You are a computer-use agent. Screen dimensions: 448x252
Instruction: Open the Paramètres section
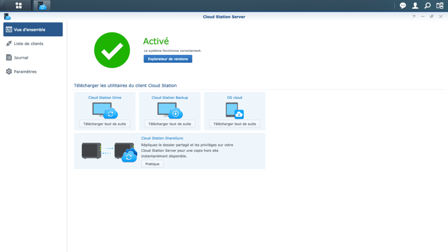[25, 72]
